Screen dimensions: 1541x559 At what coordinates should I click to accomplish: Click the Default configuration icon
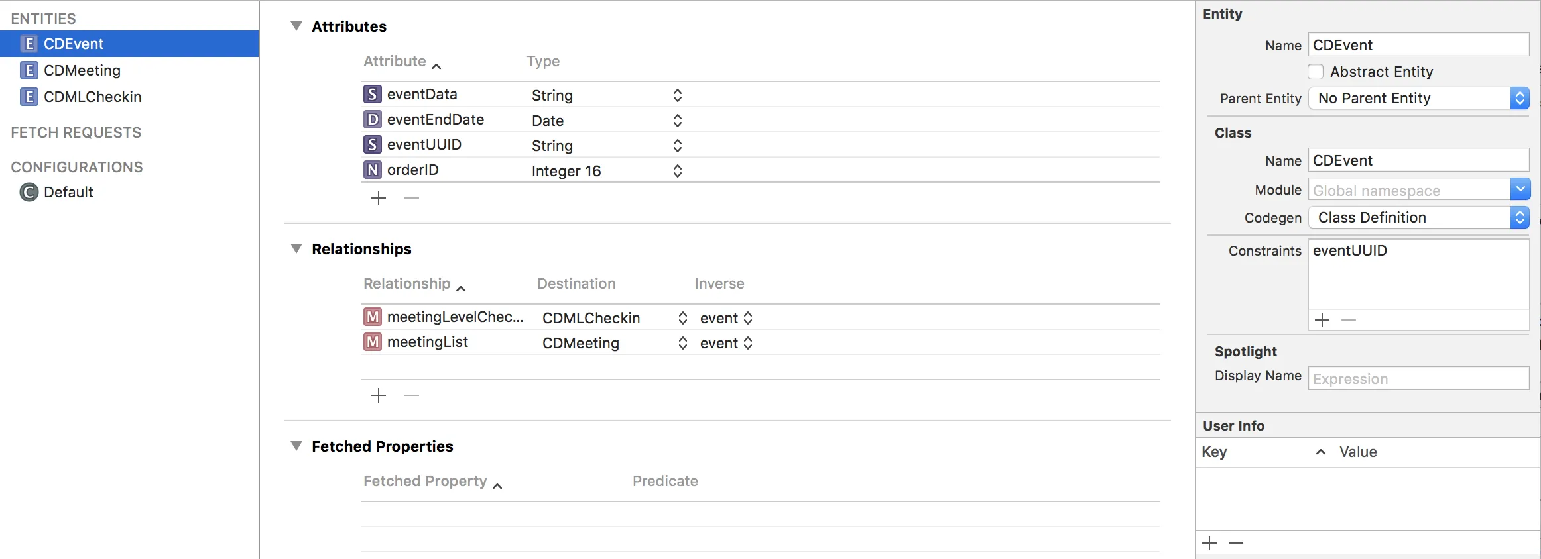[x=29, y=192]
